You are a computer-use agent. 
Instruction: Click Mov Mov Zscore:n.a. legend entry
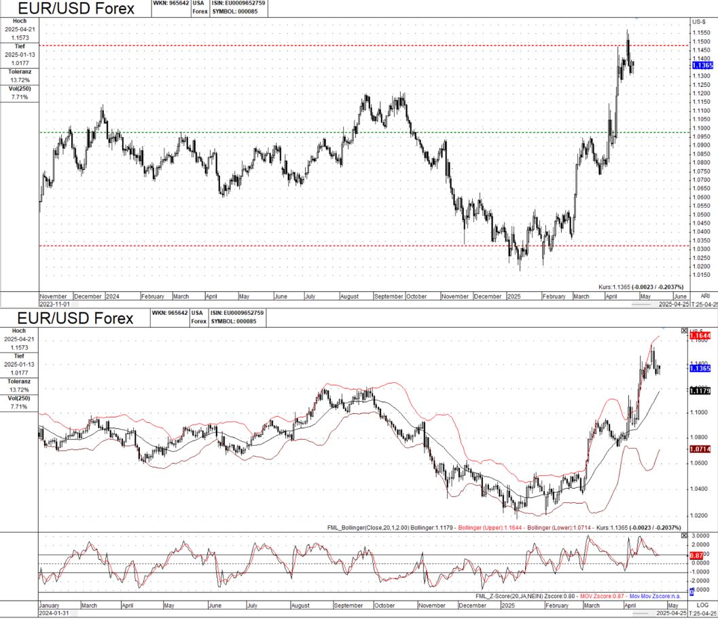click(655, 596)
